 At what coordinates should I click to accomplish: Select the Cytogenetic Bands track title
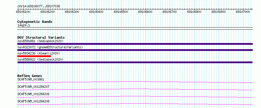[x=35, y=22]
